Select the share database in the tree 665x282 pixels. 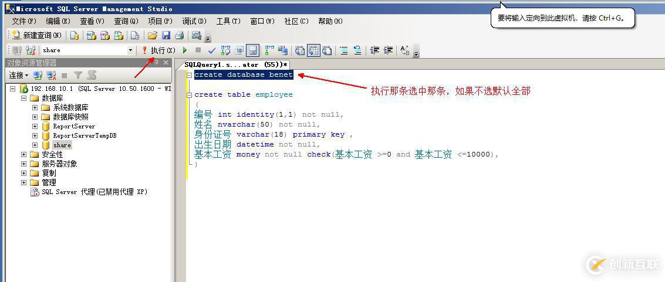pyautogui.click(x=62, y=145)
